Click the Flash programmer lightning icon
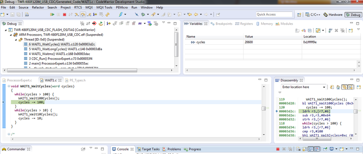 [x=121, y=14]
